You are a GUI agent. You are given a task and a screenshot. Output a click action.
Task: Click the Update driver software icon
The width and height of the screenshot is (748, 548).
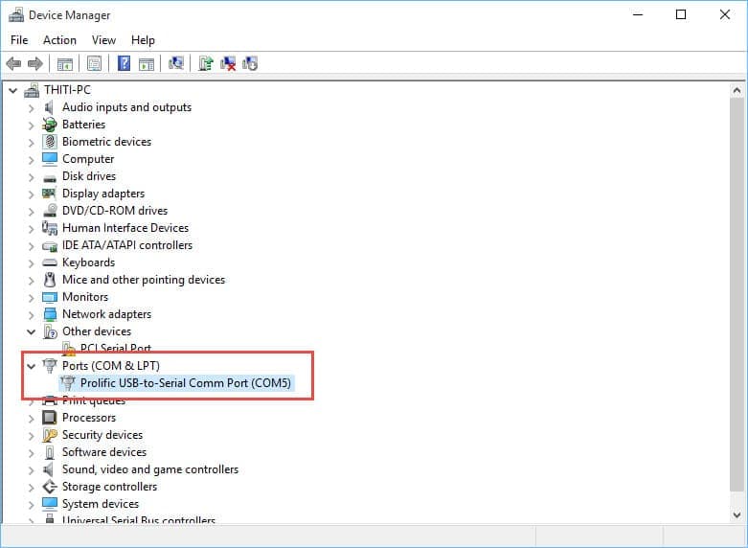tap(205, 64)
